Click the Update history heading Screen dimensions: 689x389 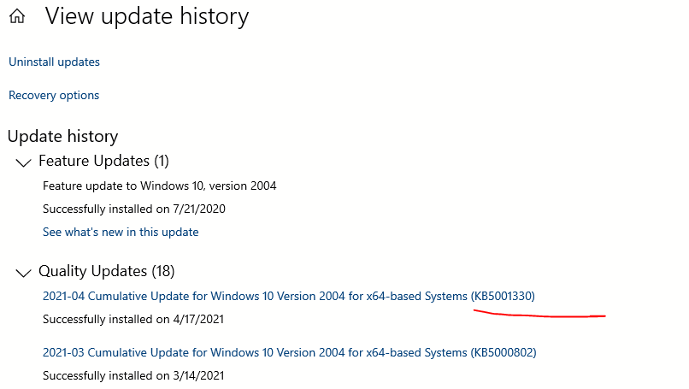pos(63,136)
